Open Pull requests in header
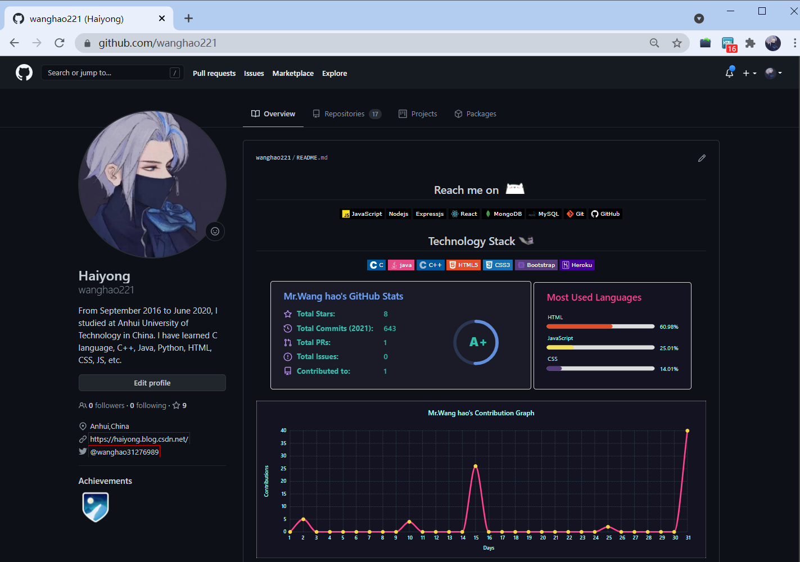800x562 pixels. (214, 73)
